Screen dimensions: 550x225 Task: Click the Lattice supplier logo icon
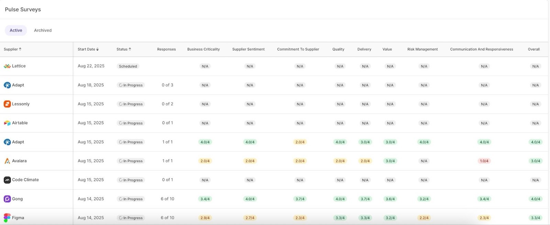[7, 66]
